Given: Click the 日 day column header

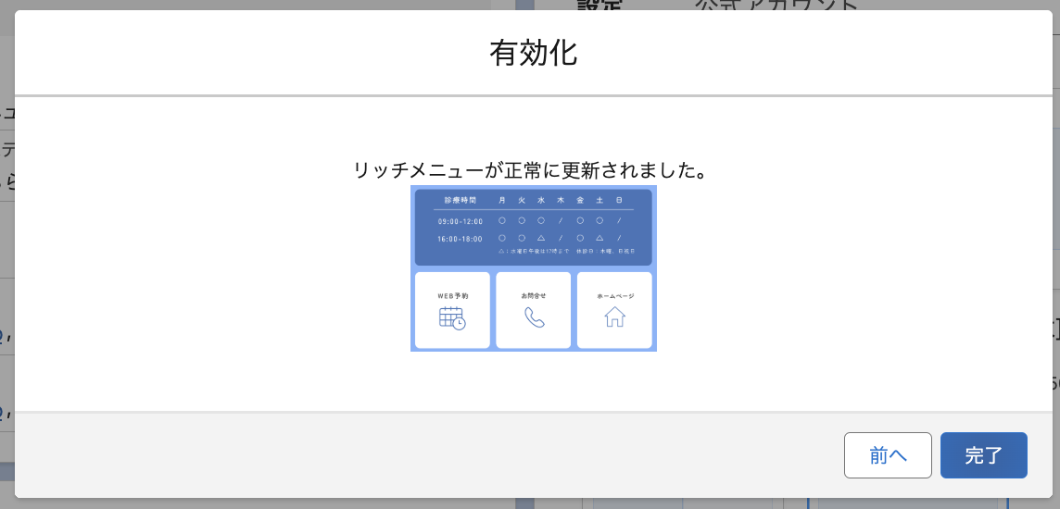Looking at the screenshot, I should pyautogui.click(x=619, y=201).
